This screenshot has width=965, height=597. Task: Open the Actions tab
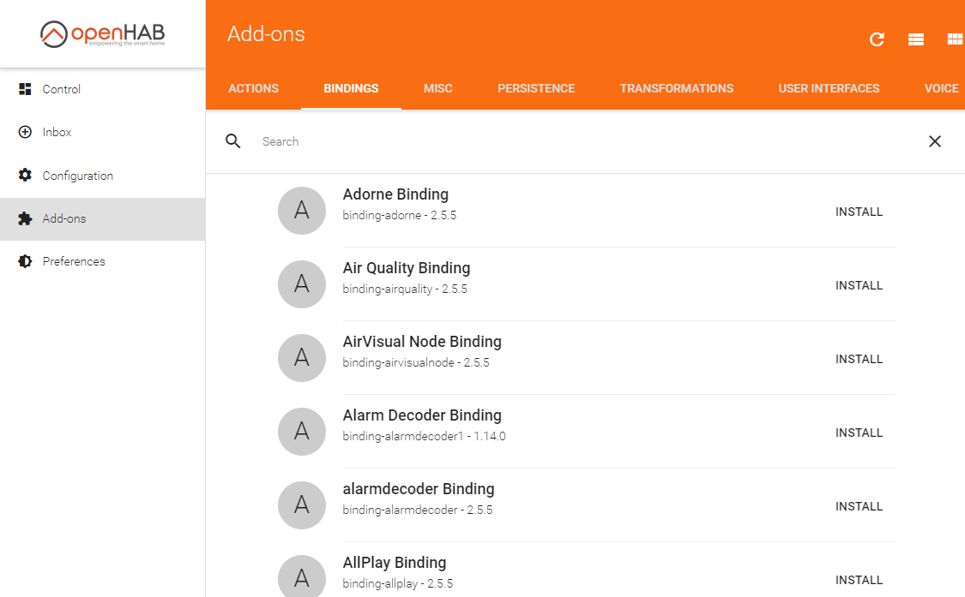[x=254, y=88]
